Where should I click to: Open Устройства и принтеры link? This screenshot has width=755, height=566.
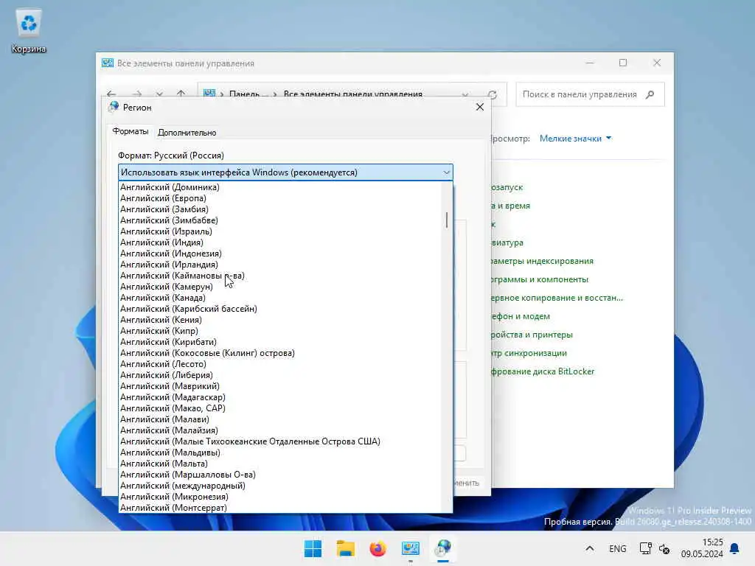point(532,335)
